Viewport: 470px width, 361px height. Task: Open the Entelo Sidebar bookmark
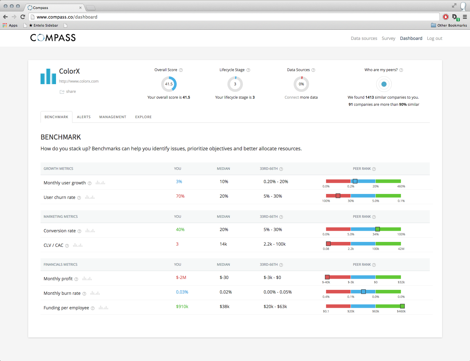coord(41,25)
